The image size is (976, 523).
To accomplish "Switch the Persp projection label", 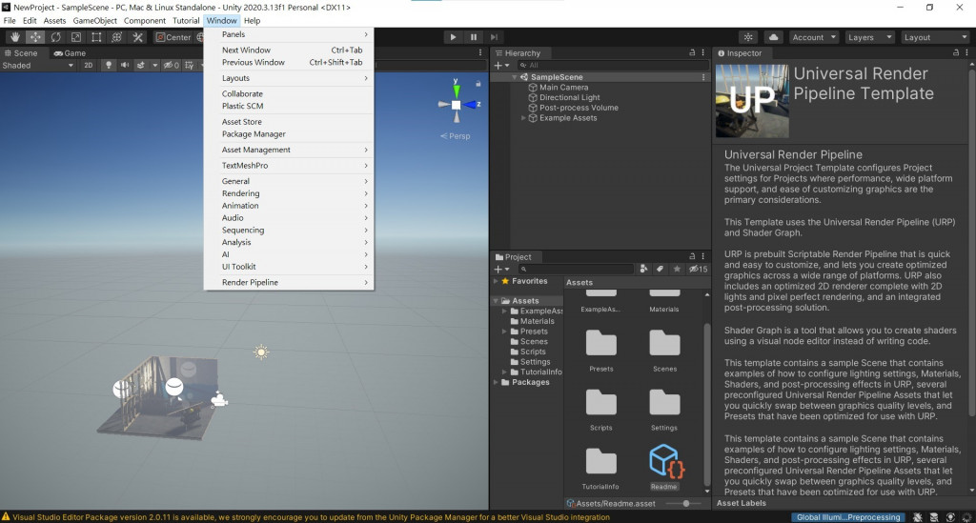I will pos(456,135).
